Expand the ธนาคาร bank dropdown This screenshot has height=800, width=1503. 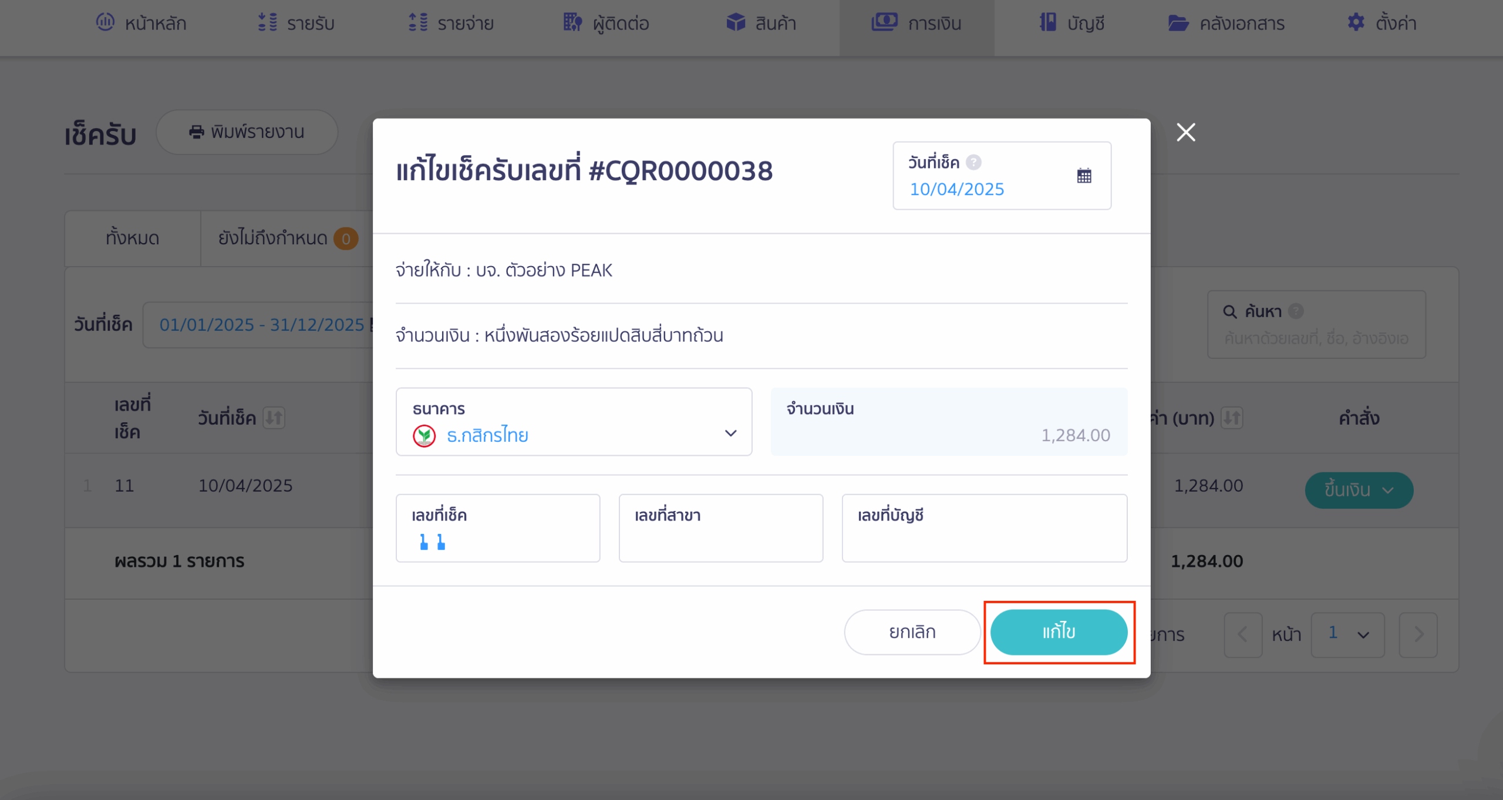pyautogui.click(x=574, y=422)
